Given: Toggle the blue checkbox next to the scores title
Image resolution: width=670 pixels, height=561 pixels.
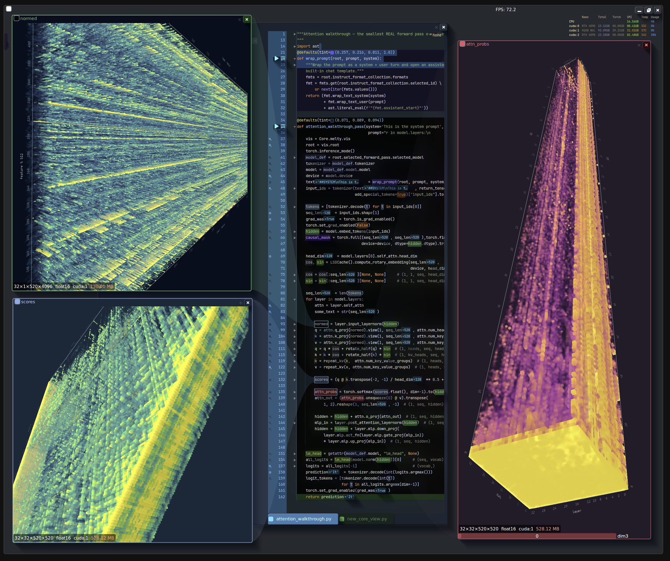Looking at the screenshot, I should click(18, 302).
